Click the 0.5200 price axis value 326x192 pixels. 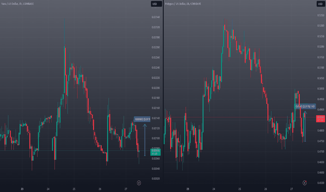click(321, 47)
